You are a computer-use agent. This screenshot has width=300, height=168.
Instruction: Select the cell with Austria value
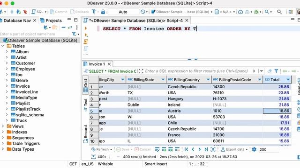188,111
